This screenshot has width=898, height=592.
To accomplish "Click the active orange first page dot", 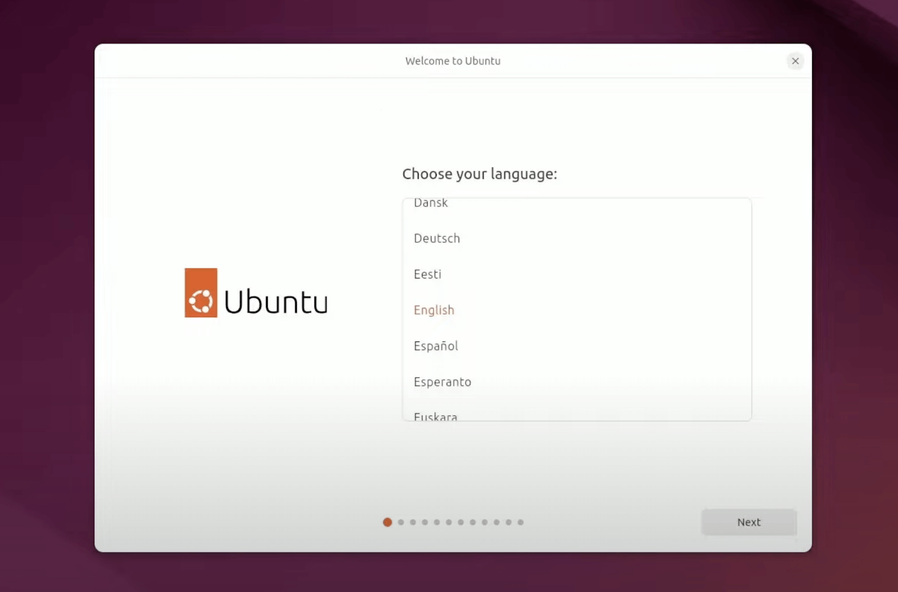I will (387, 522).
